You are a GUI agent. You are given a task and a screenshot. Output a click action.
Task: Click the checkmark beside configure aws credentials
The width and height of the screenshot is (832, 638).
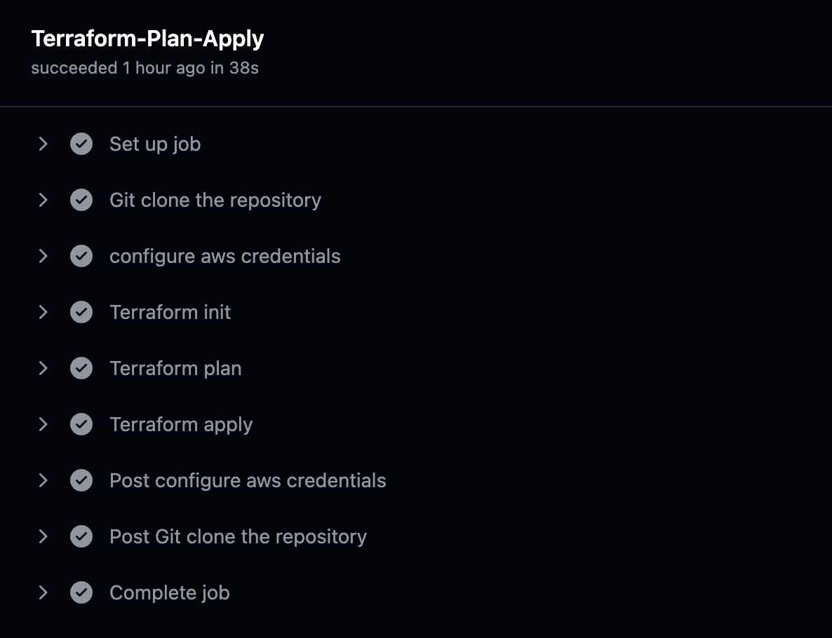(81, 256)
